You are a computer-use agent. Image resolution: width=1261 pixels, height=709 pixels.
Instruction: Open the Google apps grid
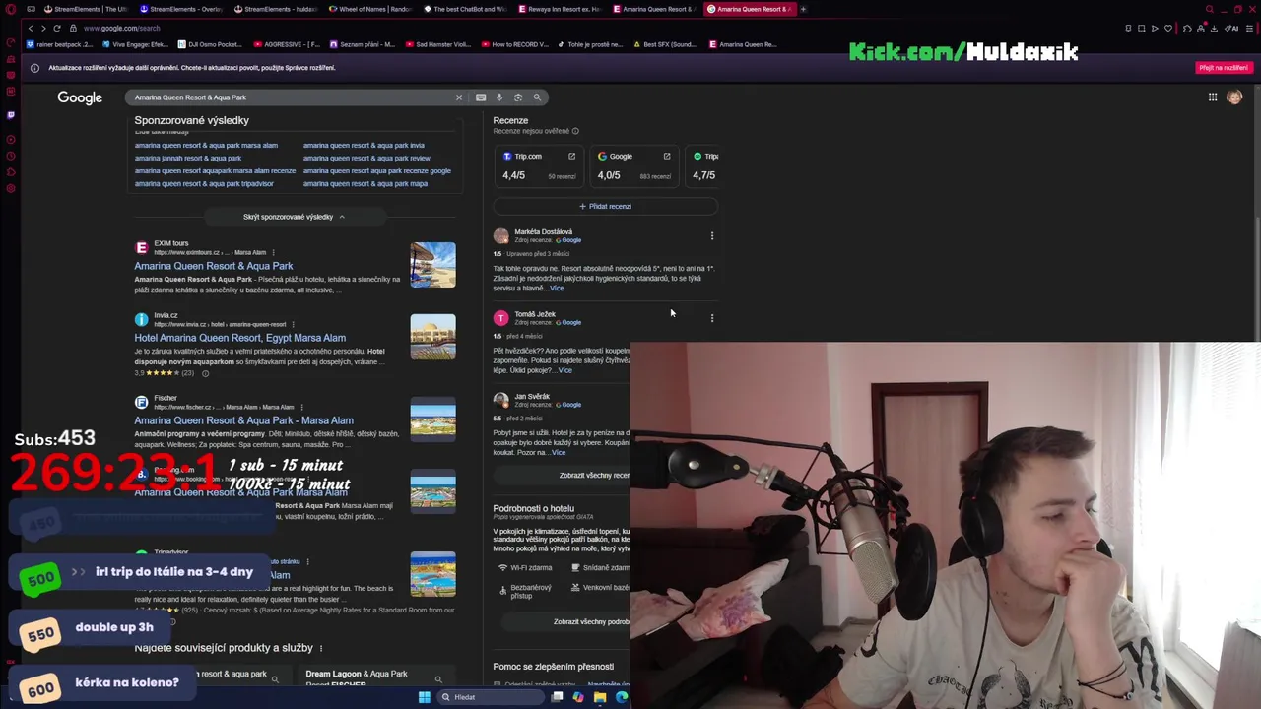[x=1213, y=97]
